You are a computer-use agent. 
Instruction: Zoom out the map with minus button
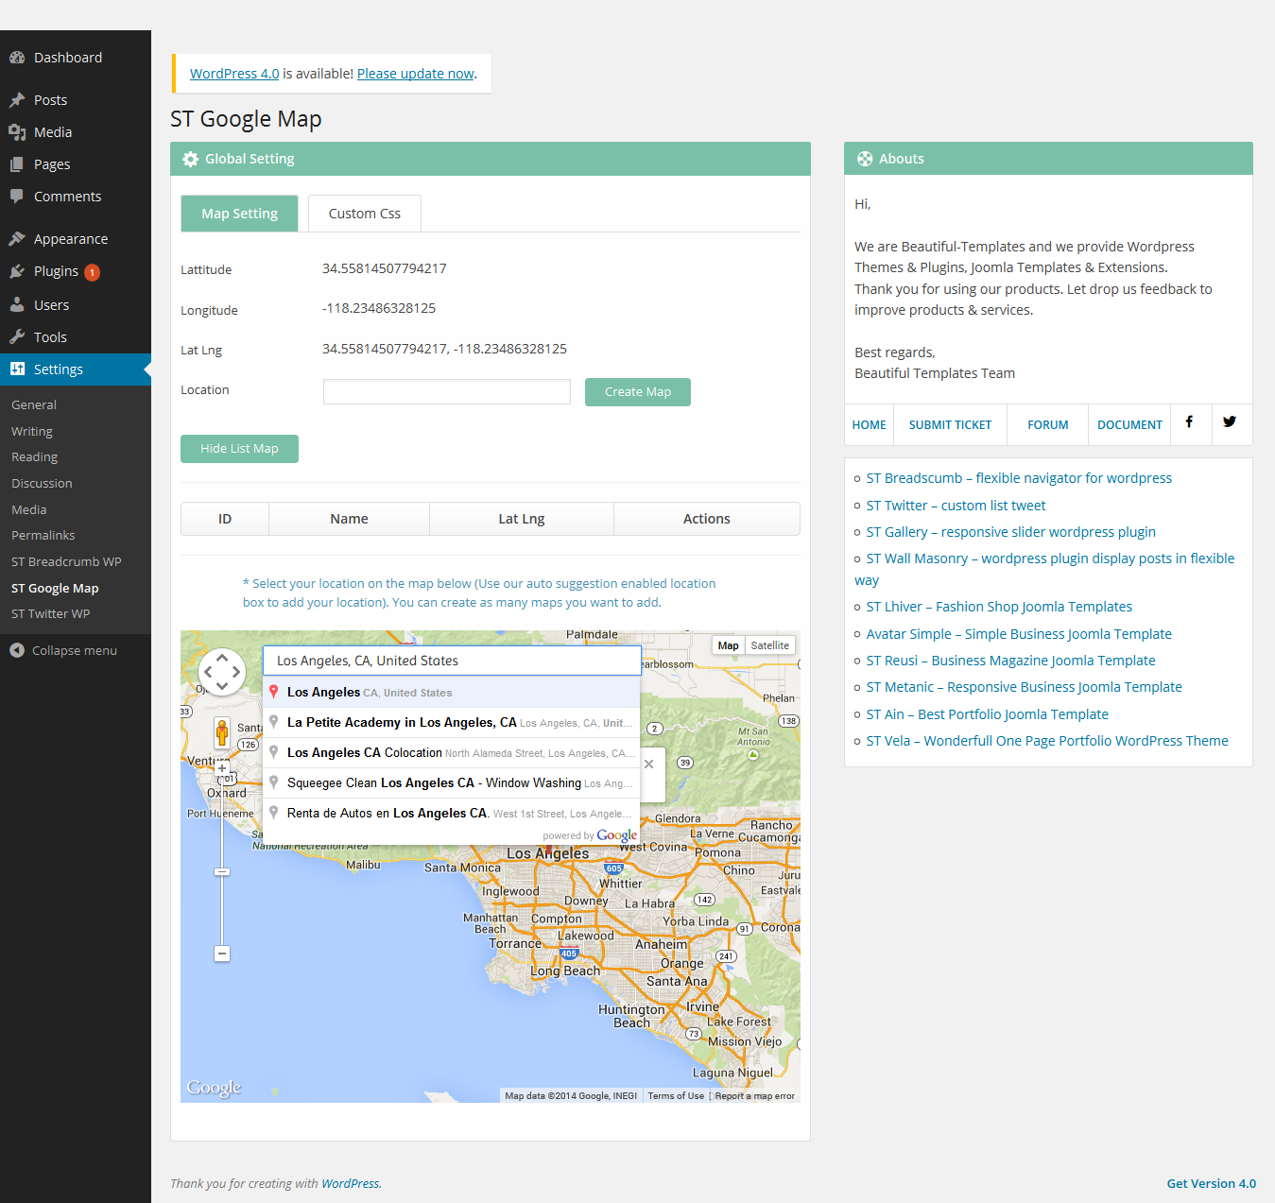click(222, 954)
